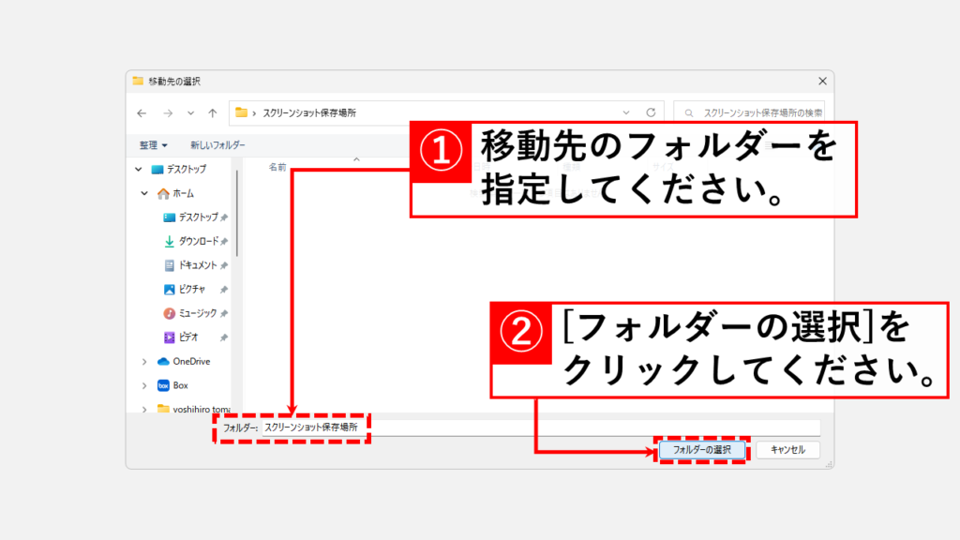Viewport: 960px width, 540px height.
Task: Select OneDrive in the navigation pane
Action: [x=184, y=361]
